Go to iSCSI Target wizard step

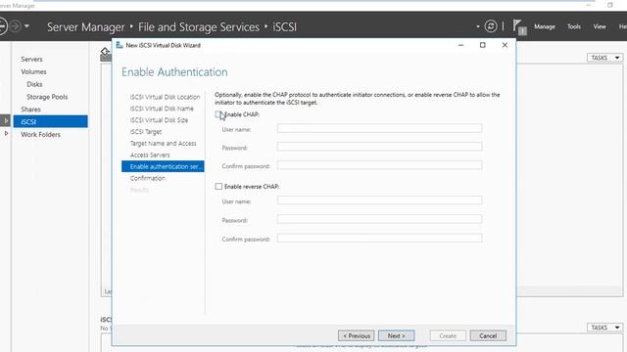click(x=146, y=132)
